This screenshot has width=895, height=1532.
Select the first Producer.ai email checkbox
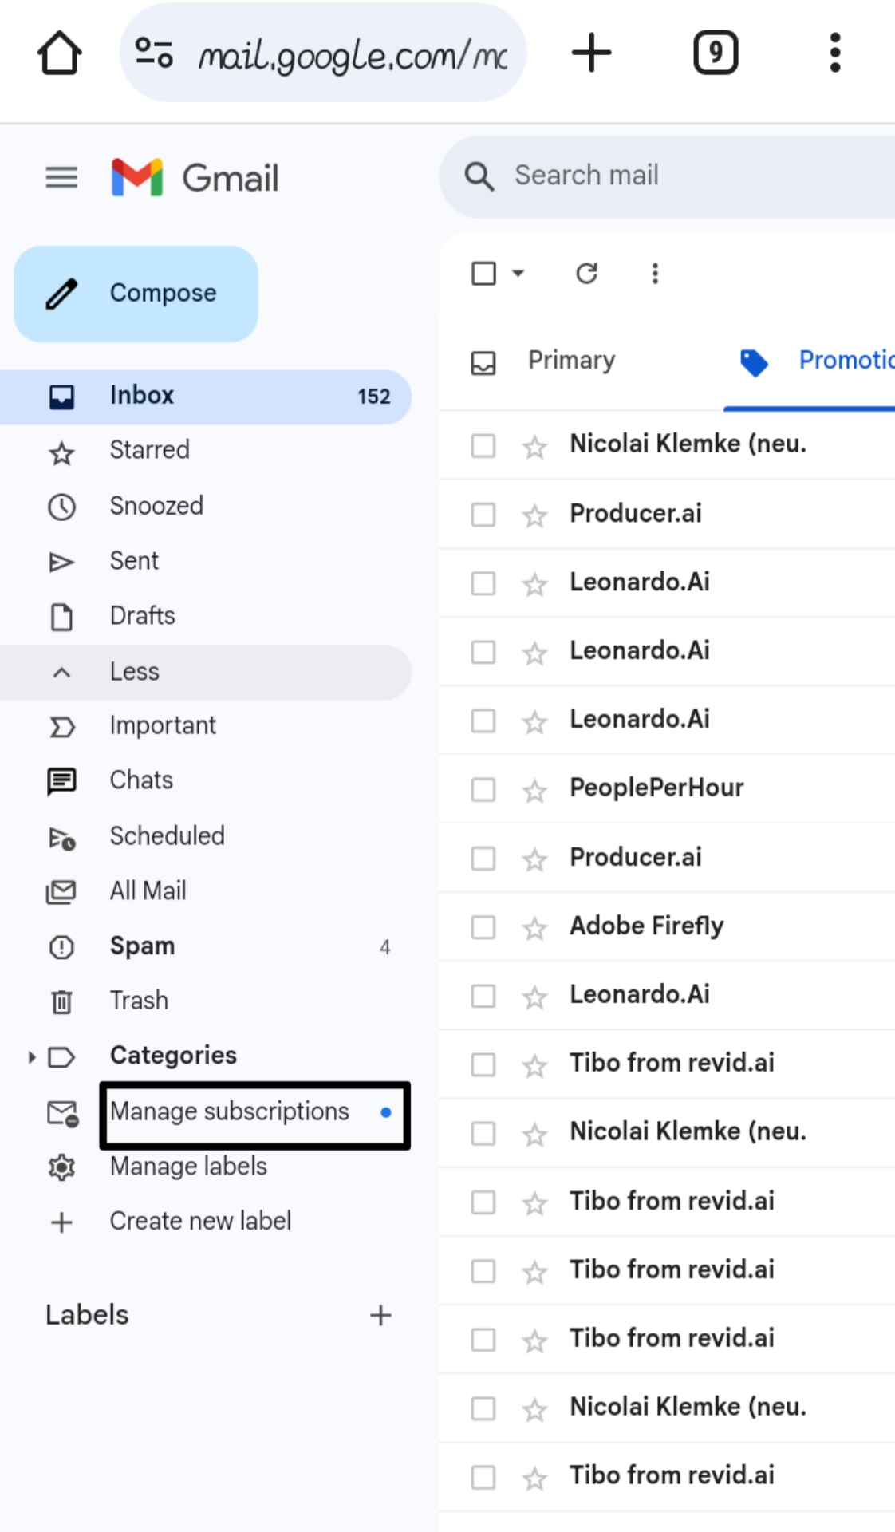click(483, 515)
